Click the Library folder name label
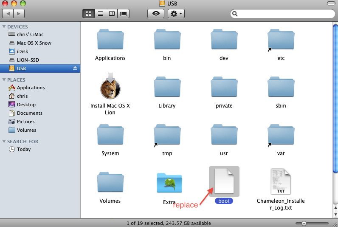This screenshot has height=227, width=338. pyautogui.click(x=167, y=106)
